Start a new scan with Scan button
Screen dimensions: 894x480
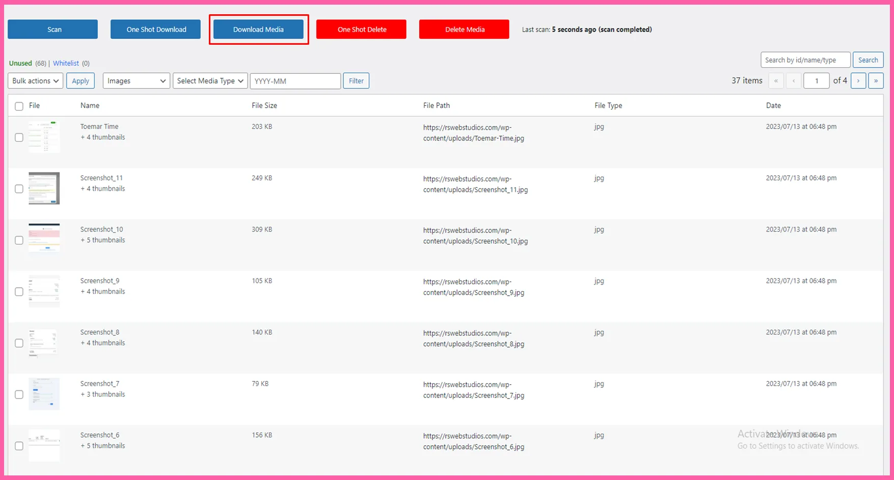(x=53, y=30)
